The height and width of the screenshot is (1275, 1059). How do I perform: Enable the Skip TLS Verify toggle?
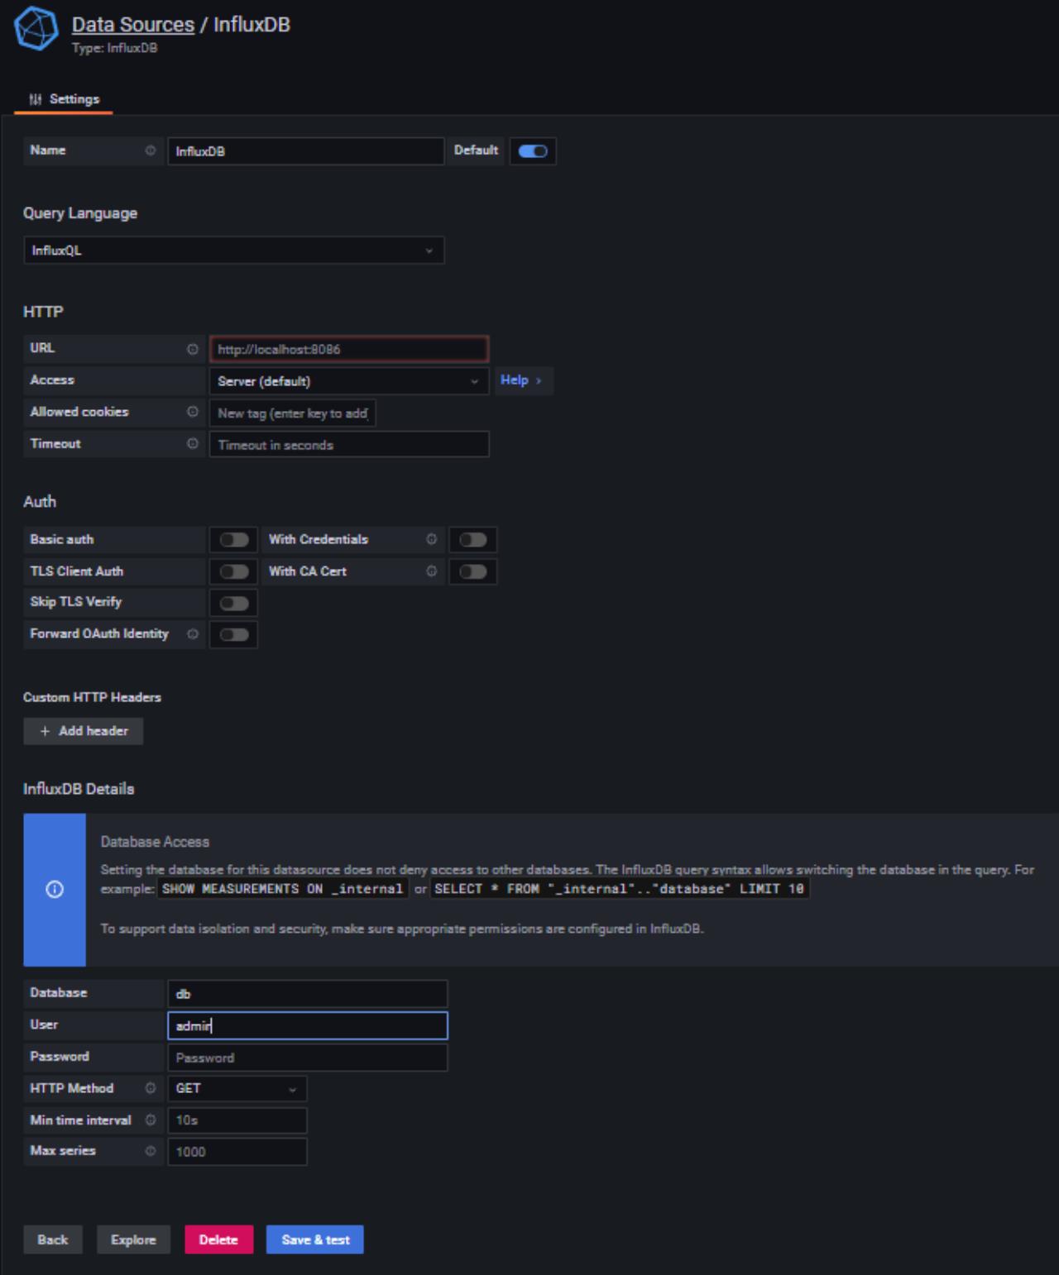point(234,603)
